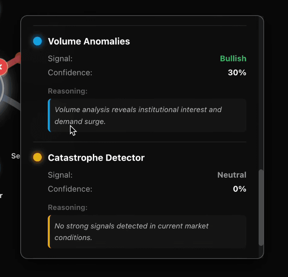Click the Volume Anomalies reasoning text box
The width and height of the screenshot is (288, 277).
pos(147,115)
